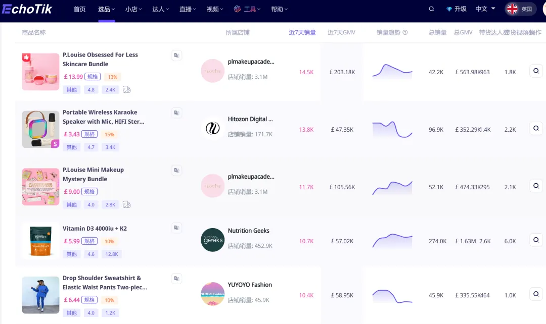The width and height of the screenshot is (546, 324).
Task: Click 13% commission tag on skincare bundle
Action: click(x=112, y=77)
